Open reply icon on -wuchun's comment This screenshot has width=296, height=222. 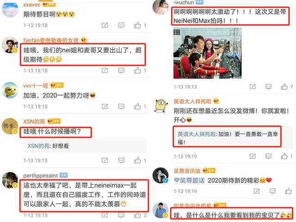(268, 86)
